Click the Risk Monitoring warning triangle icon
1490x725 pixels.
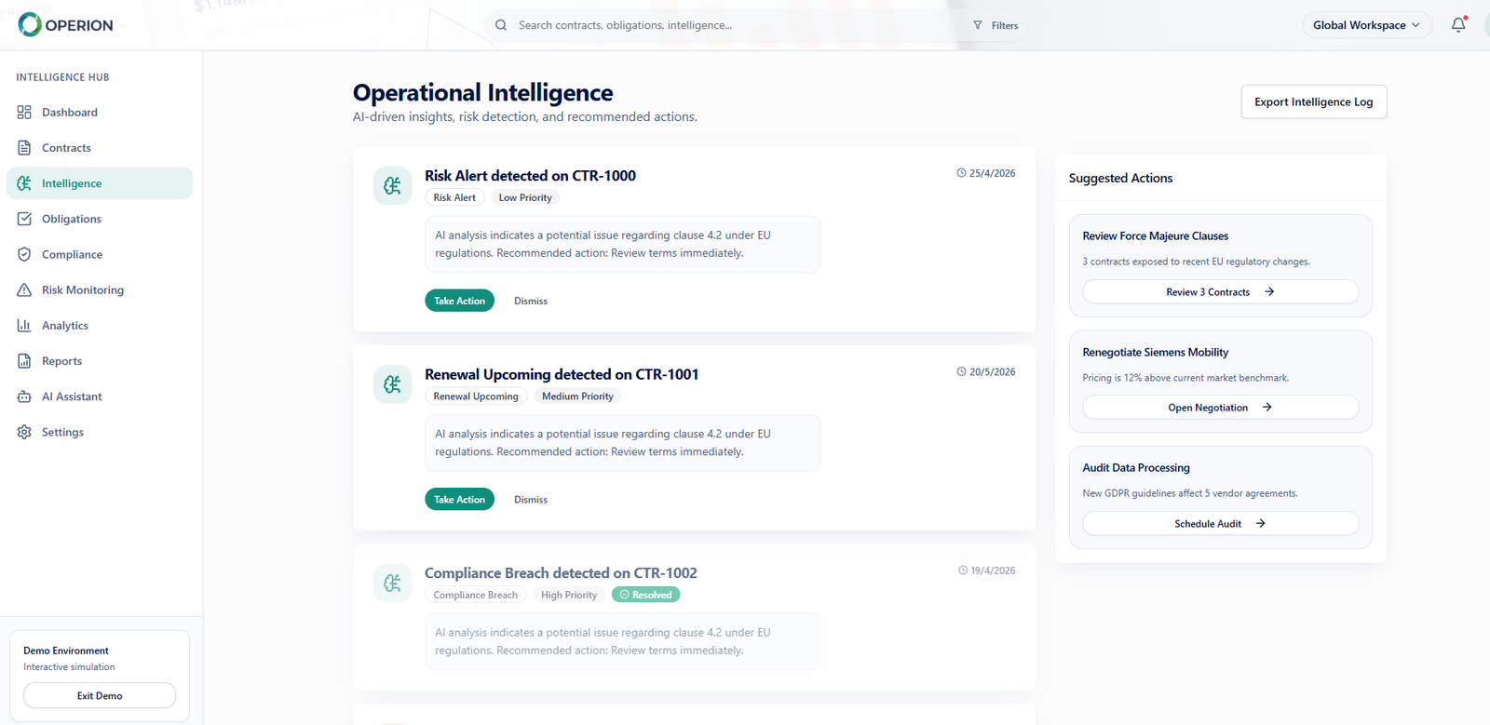24,290
